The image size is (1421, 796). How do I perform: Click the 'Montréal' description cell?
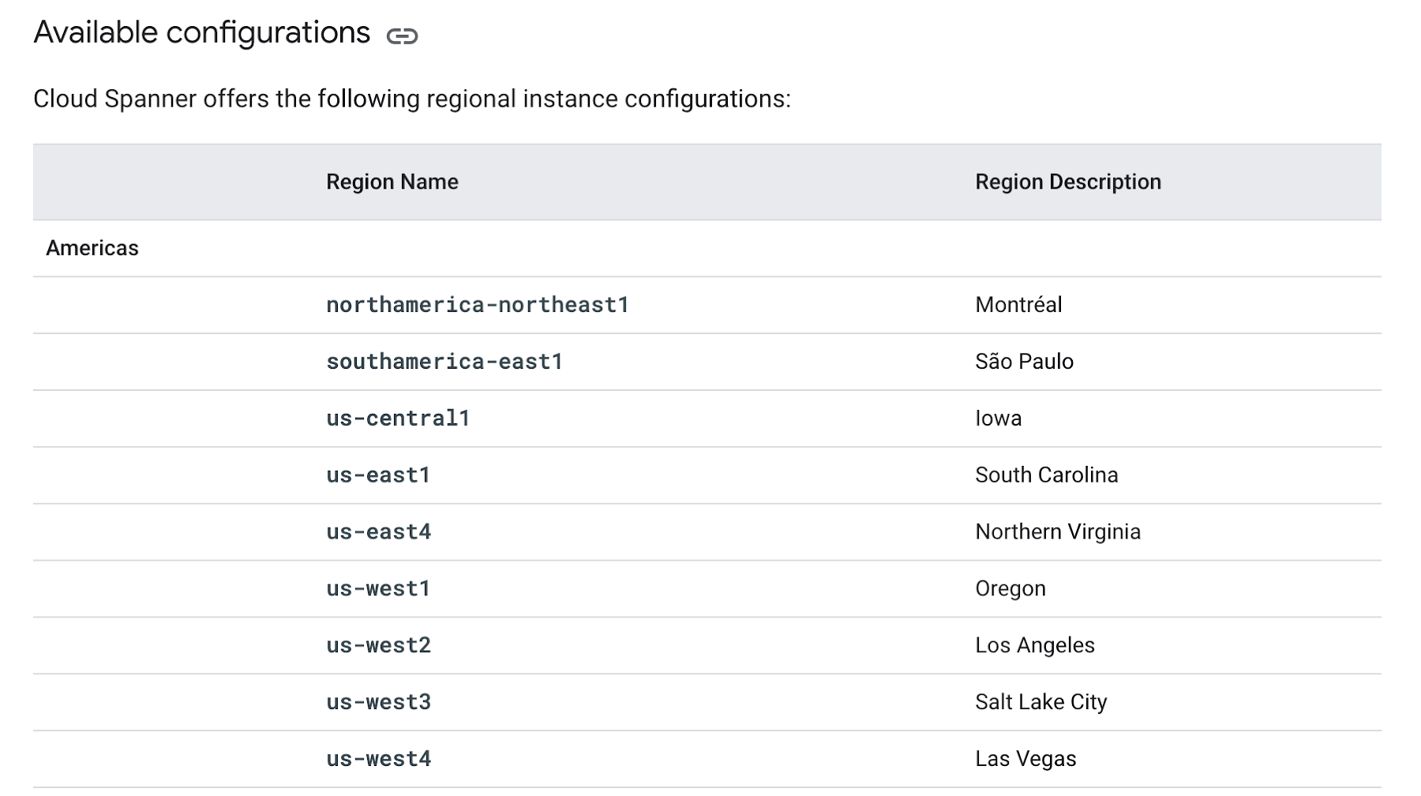1018,305
